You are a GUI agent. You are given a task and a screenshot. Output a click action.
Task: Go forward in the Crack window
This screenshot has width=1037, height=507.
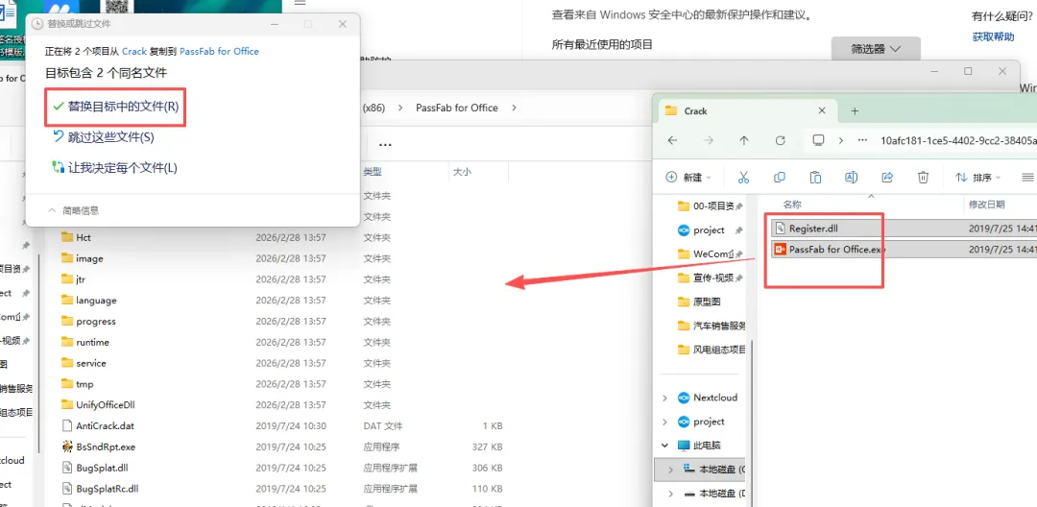click(x=709, y=140)
